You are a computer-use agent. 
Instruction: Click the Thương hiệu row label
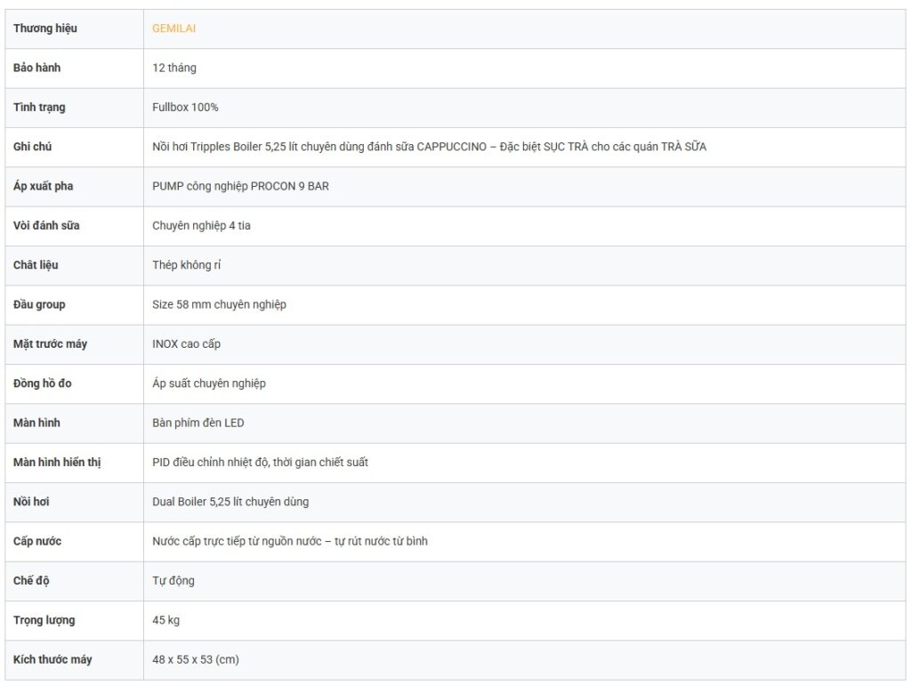(45, 28)
